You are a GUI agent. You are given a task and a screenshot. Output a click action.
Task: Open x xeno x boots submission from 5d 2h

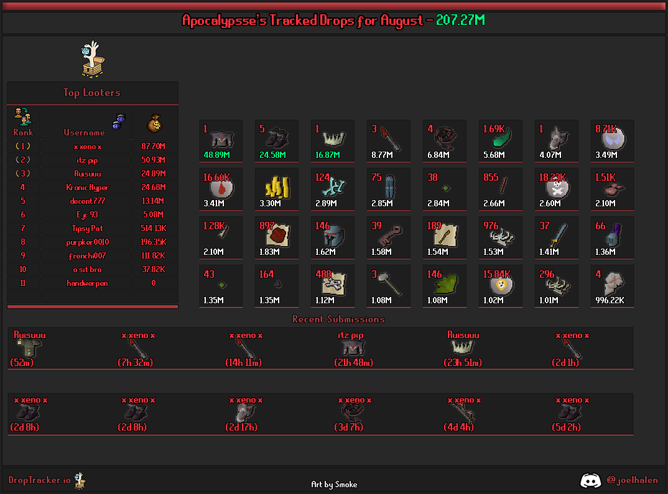tap(571, 414)
